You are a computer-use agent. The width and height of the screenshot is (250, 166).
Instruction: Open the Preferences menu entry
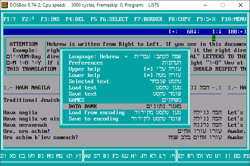click(x=125, y=63)
